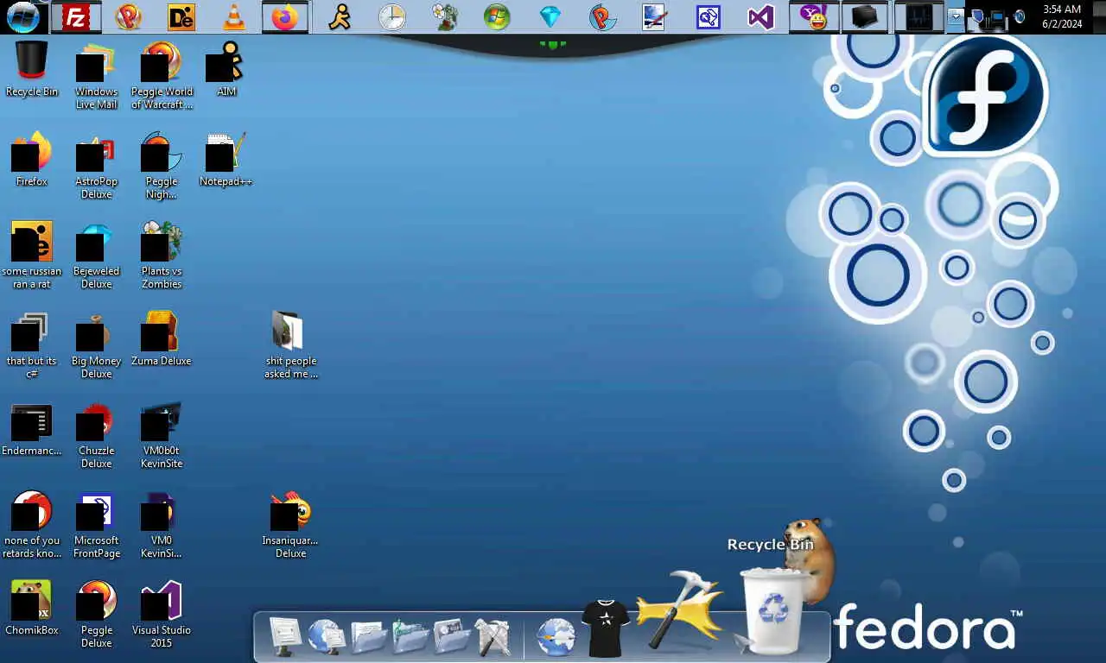Select the Visual Studio 2015 shortcut
This screenshot has height=663, width=1106.
click(162, 615)
